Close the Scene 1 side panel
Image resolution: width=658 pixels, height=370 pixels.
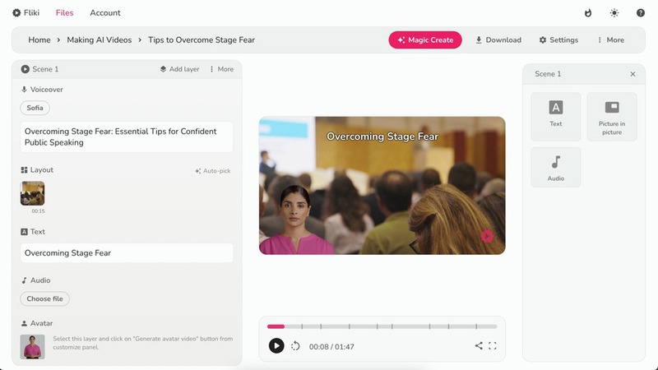[x=633, y=74]
